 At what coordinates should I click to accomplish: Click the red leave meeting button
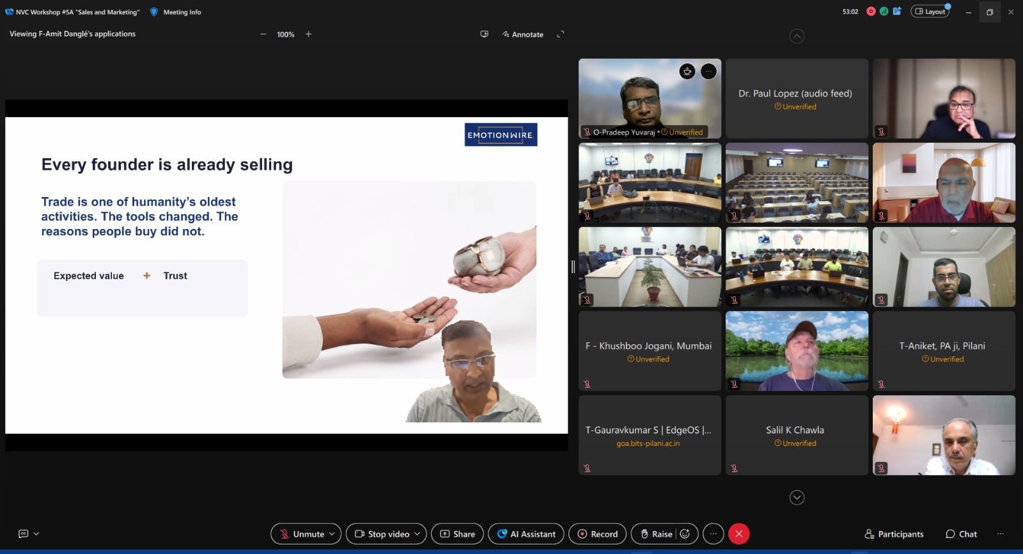click(x=738, y=534)
